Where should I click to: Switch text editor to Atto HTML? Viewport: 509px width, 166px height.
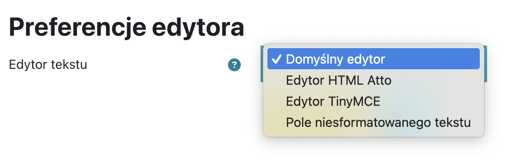click(373, 80)
